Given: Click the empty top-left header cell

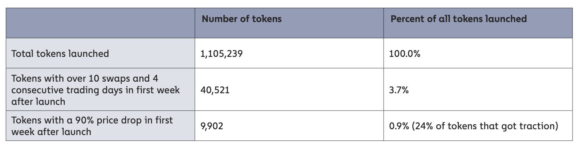Looking at the screenshot, I should click(100, 23).
